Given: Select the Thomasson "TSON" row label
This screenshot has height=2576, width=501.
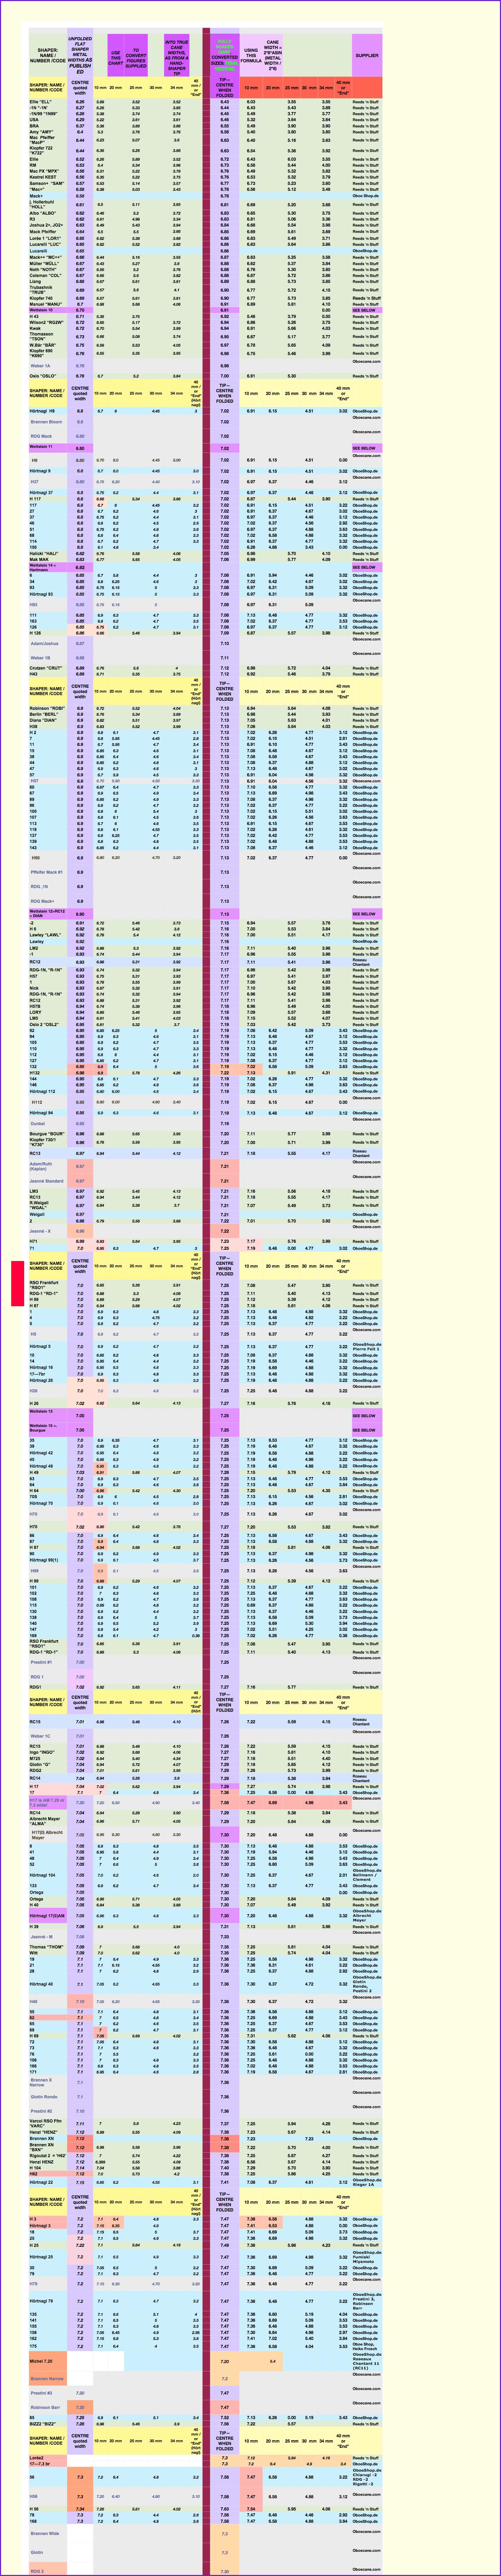Looking at the screenshot, I should click(41, 337).
